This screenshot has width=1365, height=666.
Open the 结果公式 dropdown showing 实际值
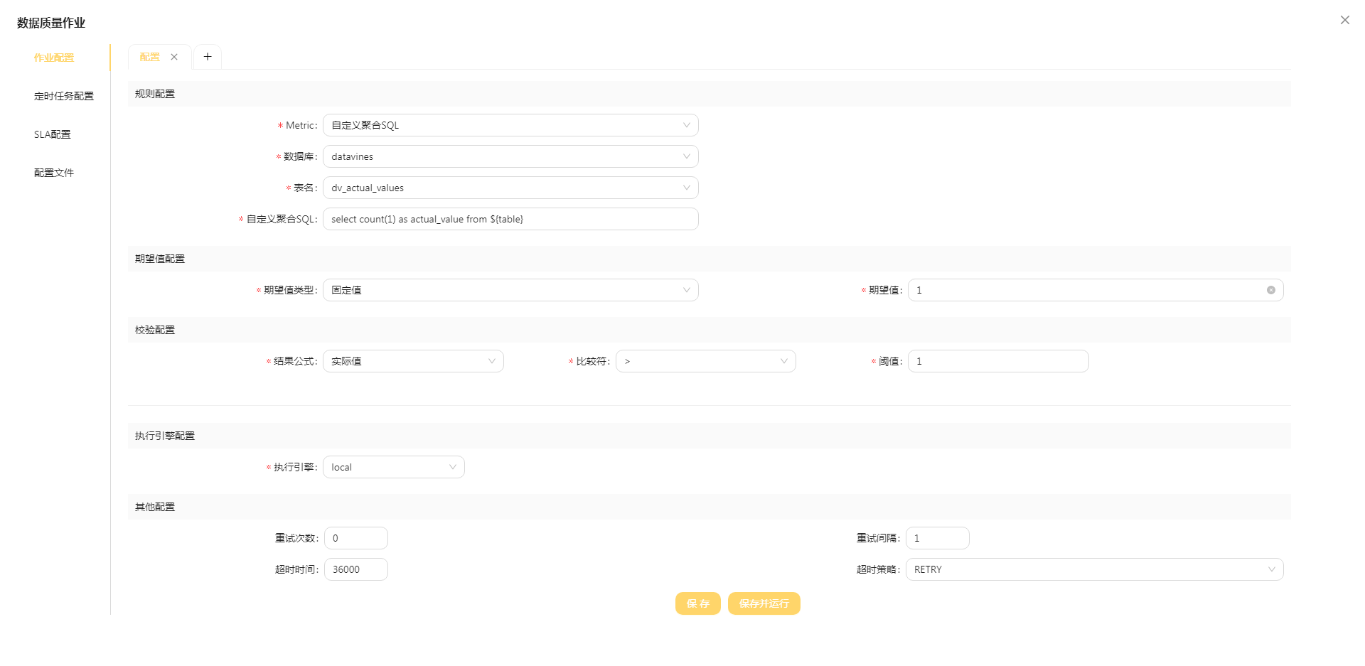pos(413,361)
